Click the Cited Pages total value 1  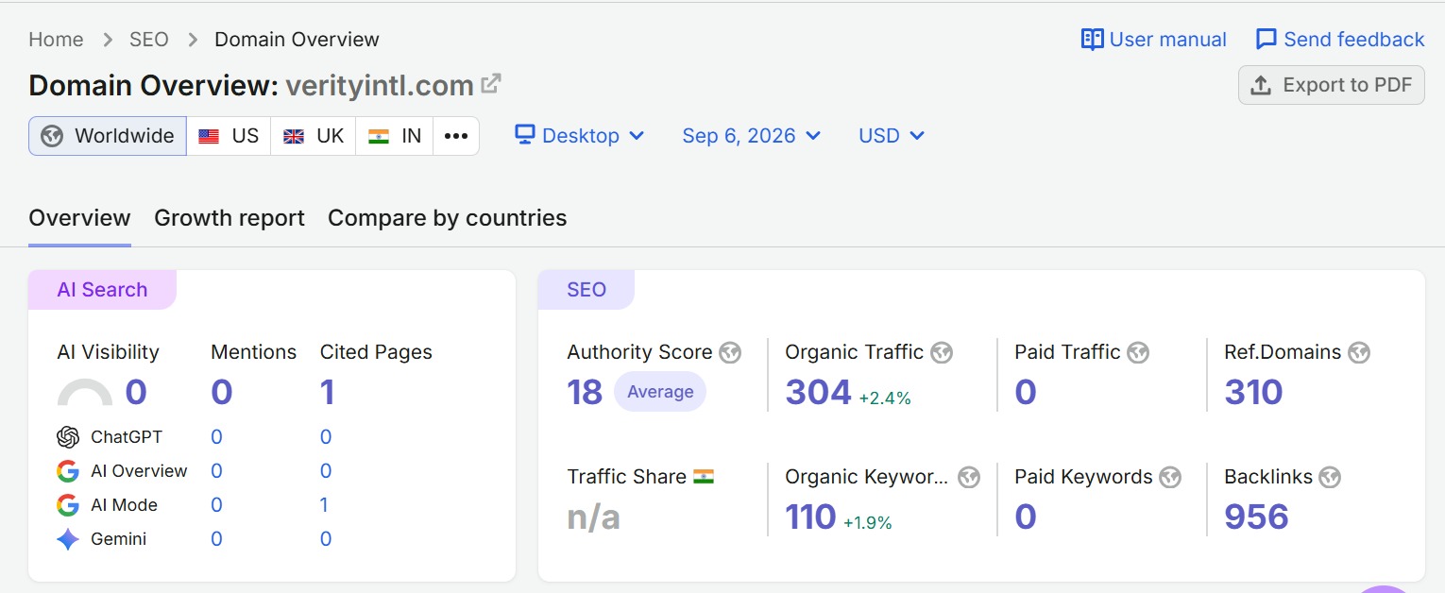[328, 392]
